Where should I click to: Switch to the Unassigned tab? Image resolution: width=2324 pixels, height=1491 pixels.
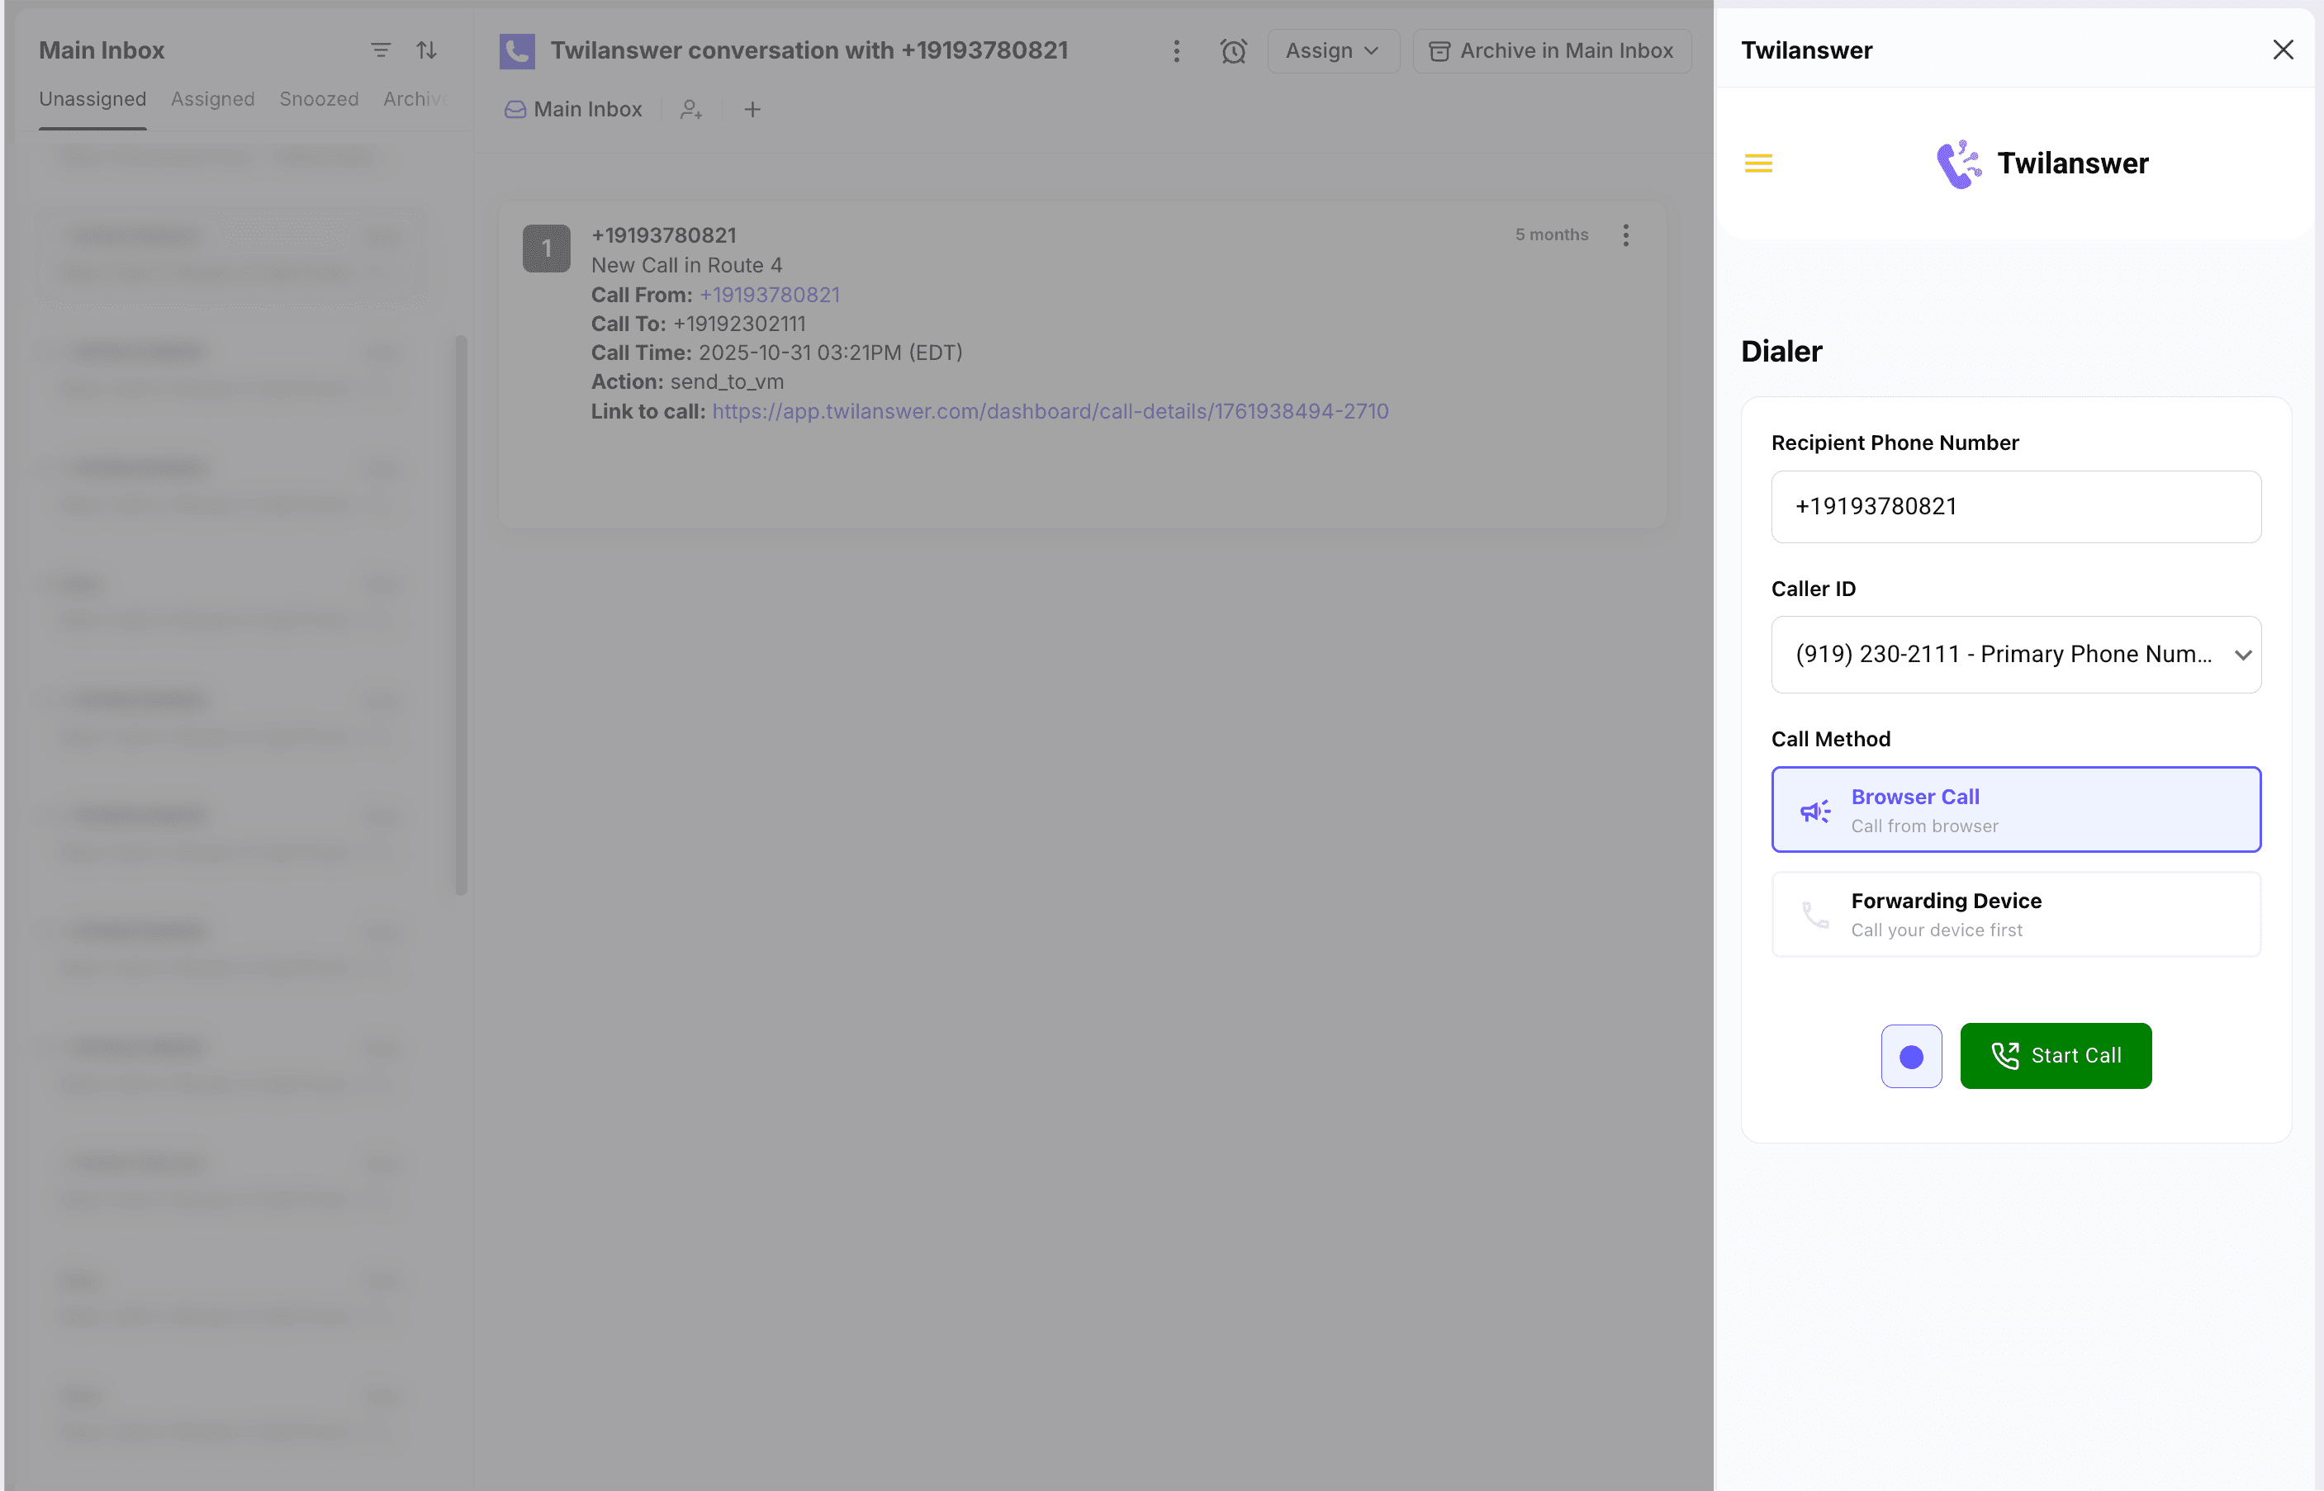click(93, 99)
